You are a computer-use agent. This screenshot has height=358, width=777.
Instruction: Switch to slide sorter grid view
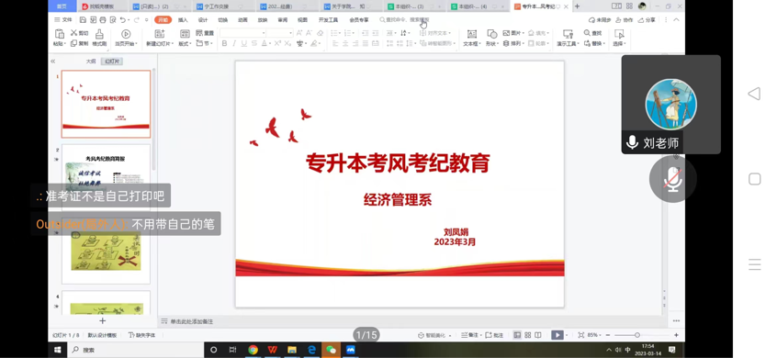point(528,335)
